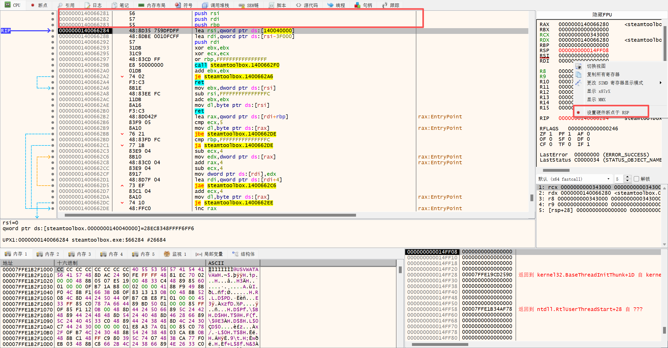The height and width of the screenshot is (348, 668).
Task: Select the ret instruction at 00000001400662A4
Action: coord(199,82)
